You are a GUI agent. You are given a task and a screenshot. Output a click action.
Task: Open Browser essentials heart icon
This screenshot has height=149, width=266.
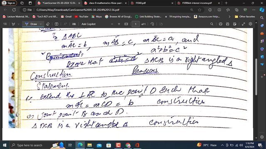245,10
